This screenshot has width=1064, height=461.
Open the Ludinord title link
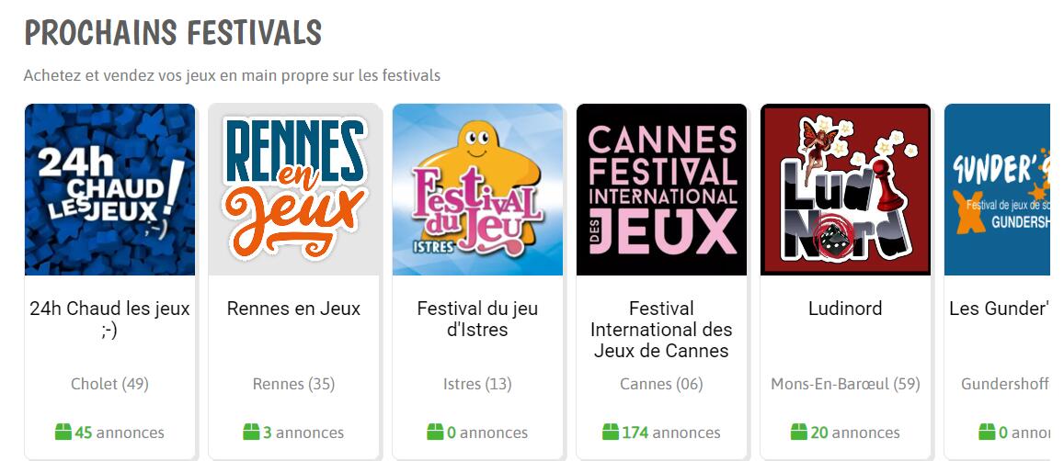845,309
